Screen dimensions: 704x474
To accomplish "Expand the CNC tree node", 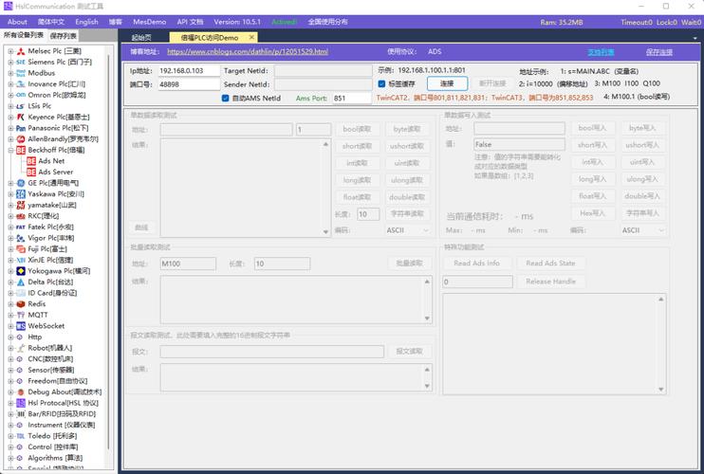I will 10,358.
